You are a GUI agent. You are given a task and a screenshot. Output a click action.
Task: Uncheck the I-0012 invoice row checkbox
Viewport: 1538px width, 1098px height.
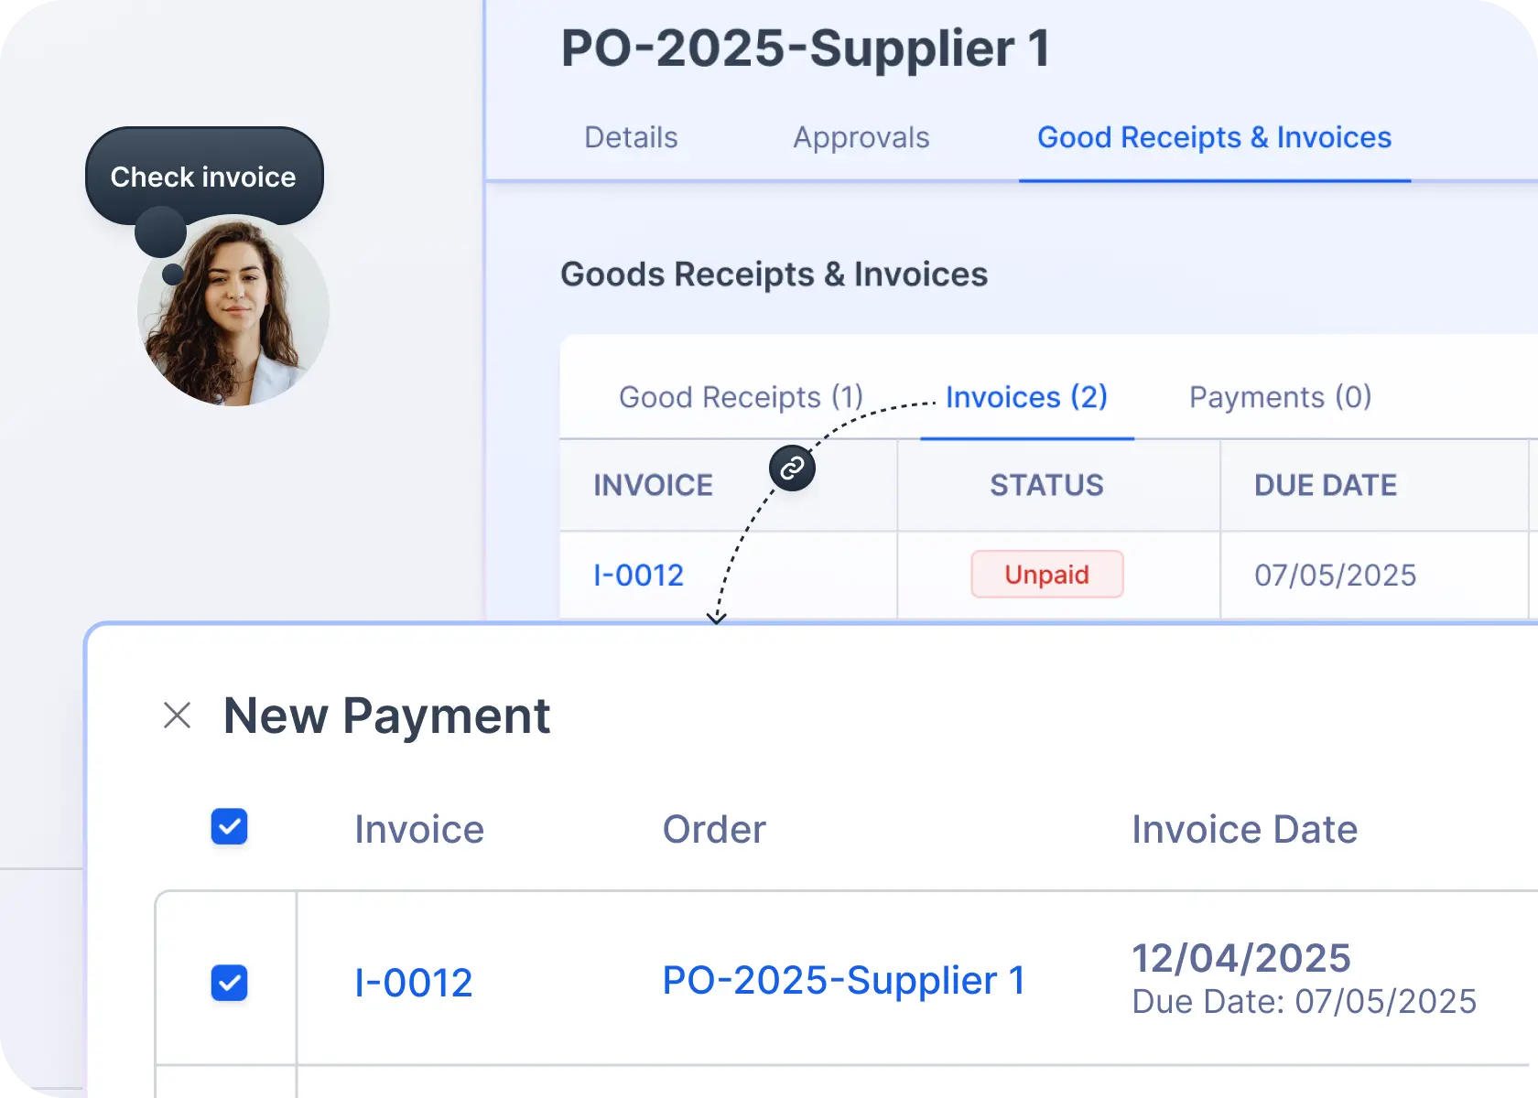tap(230, 983)
